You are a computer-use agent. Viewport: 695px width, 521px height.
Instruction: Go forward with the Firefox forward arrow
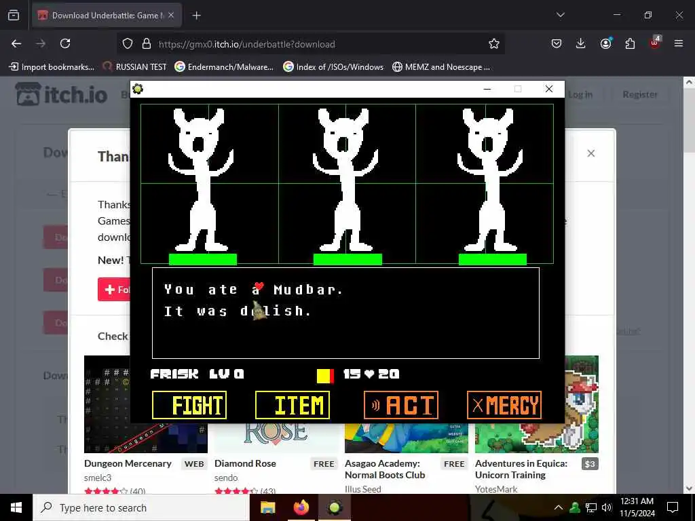[x=41, y=43]
